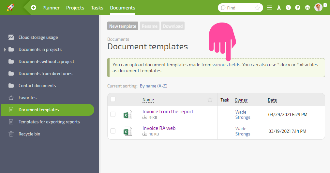Image resolution: width=330 pixels, height=173 pixels.
Task: Open the Planner tab
Action: (x=51, y=8)
